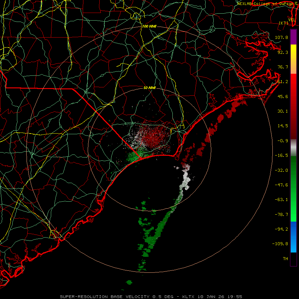
Task: Click the 30.1 scale value
Action: coord(283,111)
